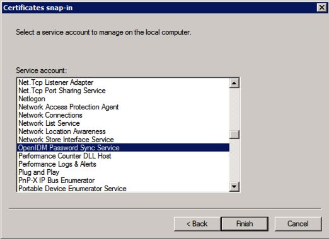Click the service list scrollbar thumb
329x239 pixels.
[234, 135]
